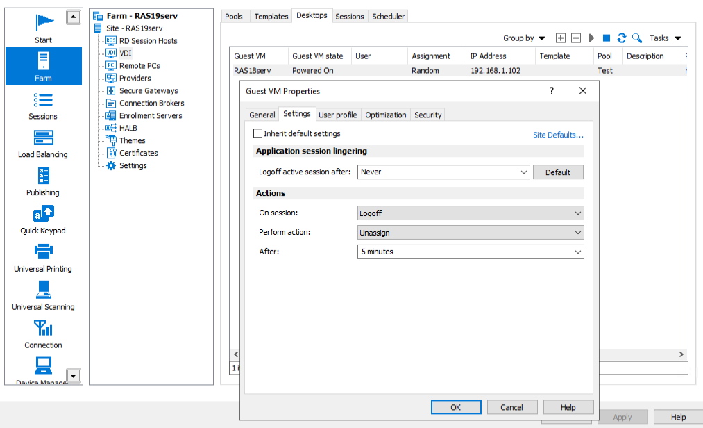This screenshot has height=428, width=703.
Task: Open the Logoff active session after dropdown
Action: pyautogui.click(x=444, y=172)
